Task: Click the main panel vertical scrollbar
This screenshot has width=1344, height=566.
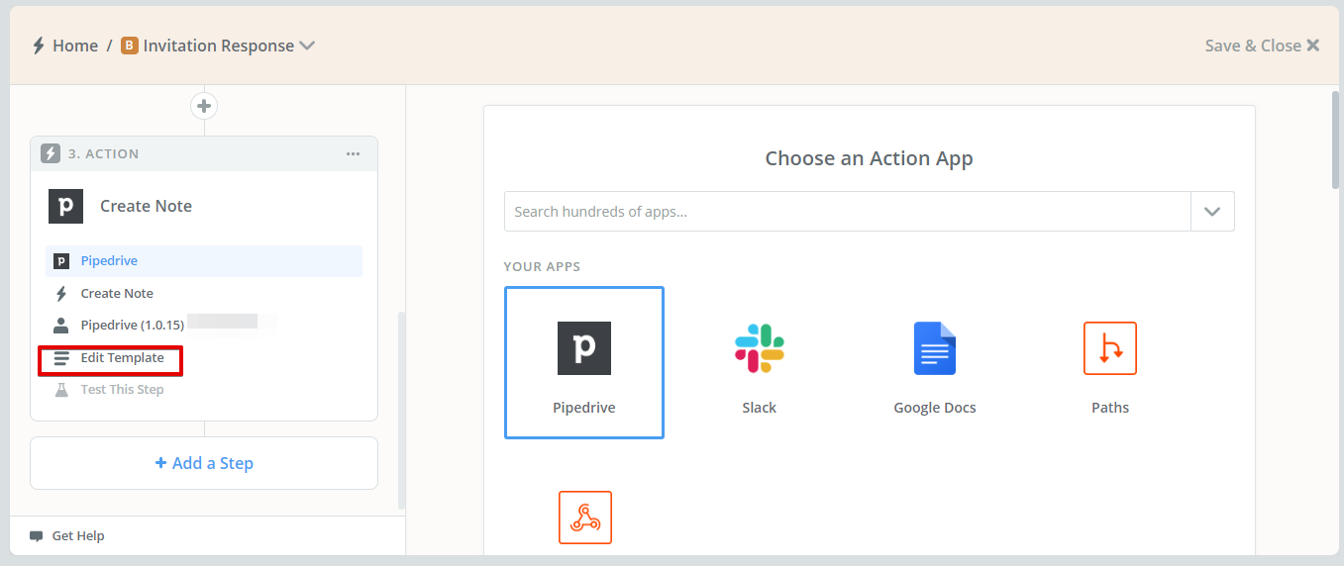Action: pyautogui.click(x=1337, y=139)
